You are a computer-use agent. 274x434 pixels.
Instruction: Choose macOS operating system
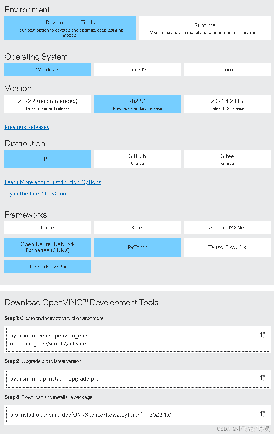(x=137, y=70)
